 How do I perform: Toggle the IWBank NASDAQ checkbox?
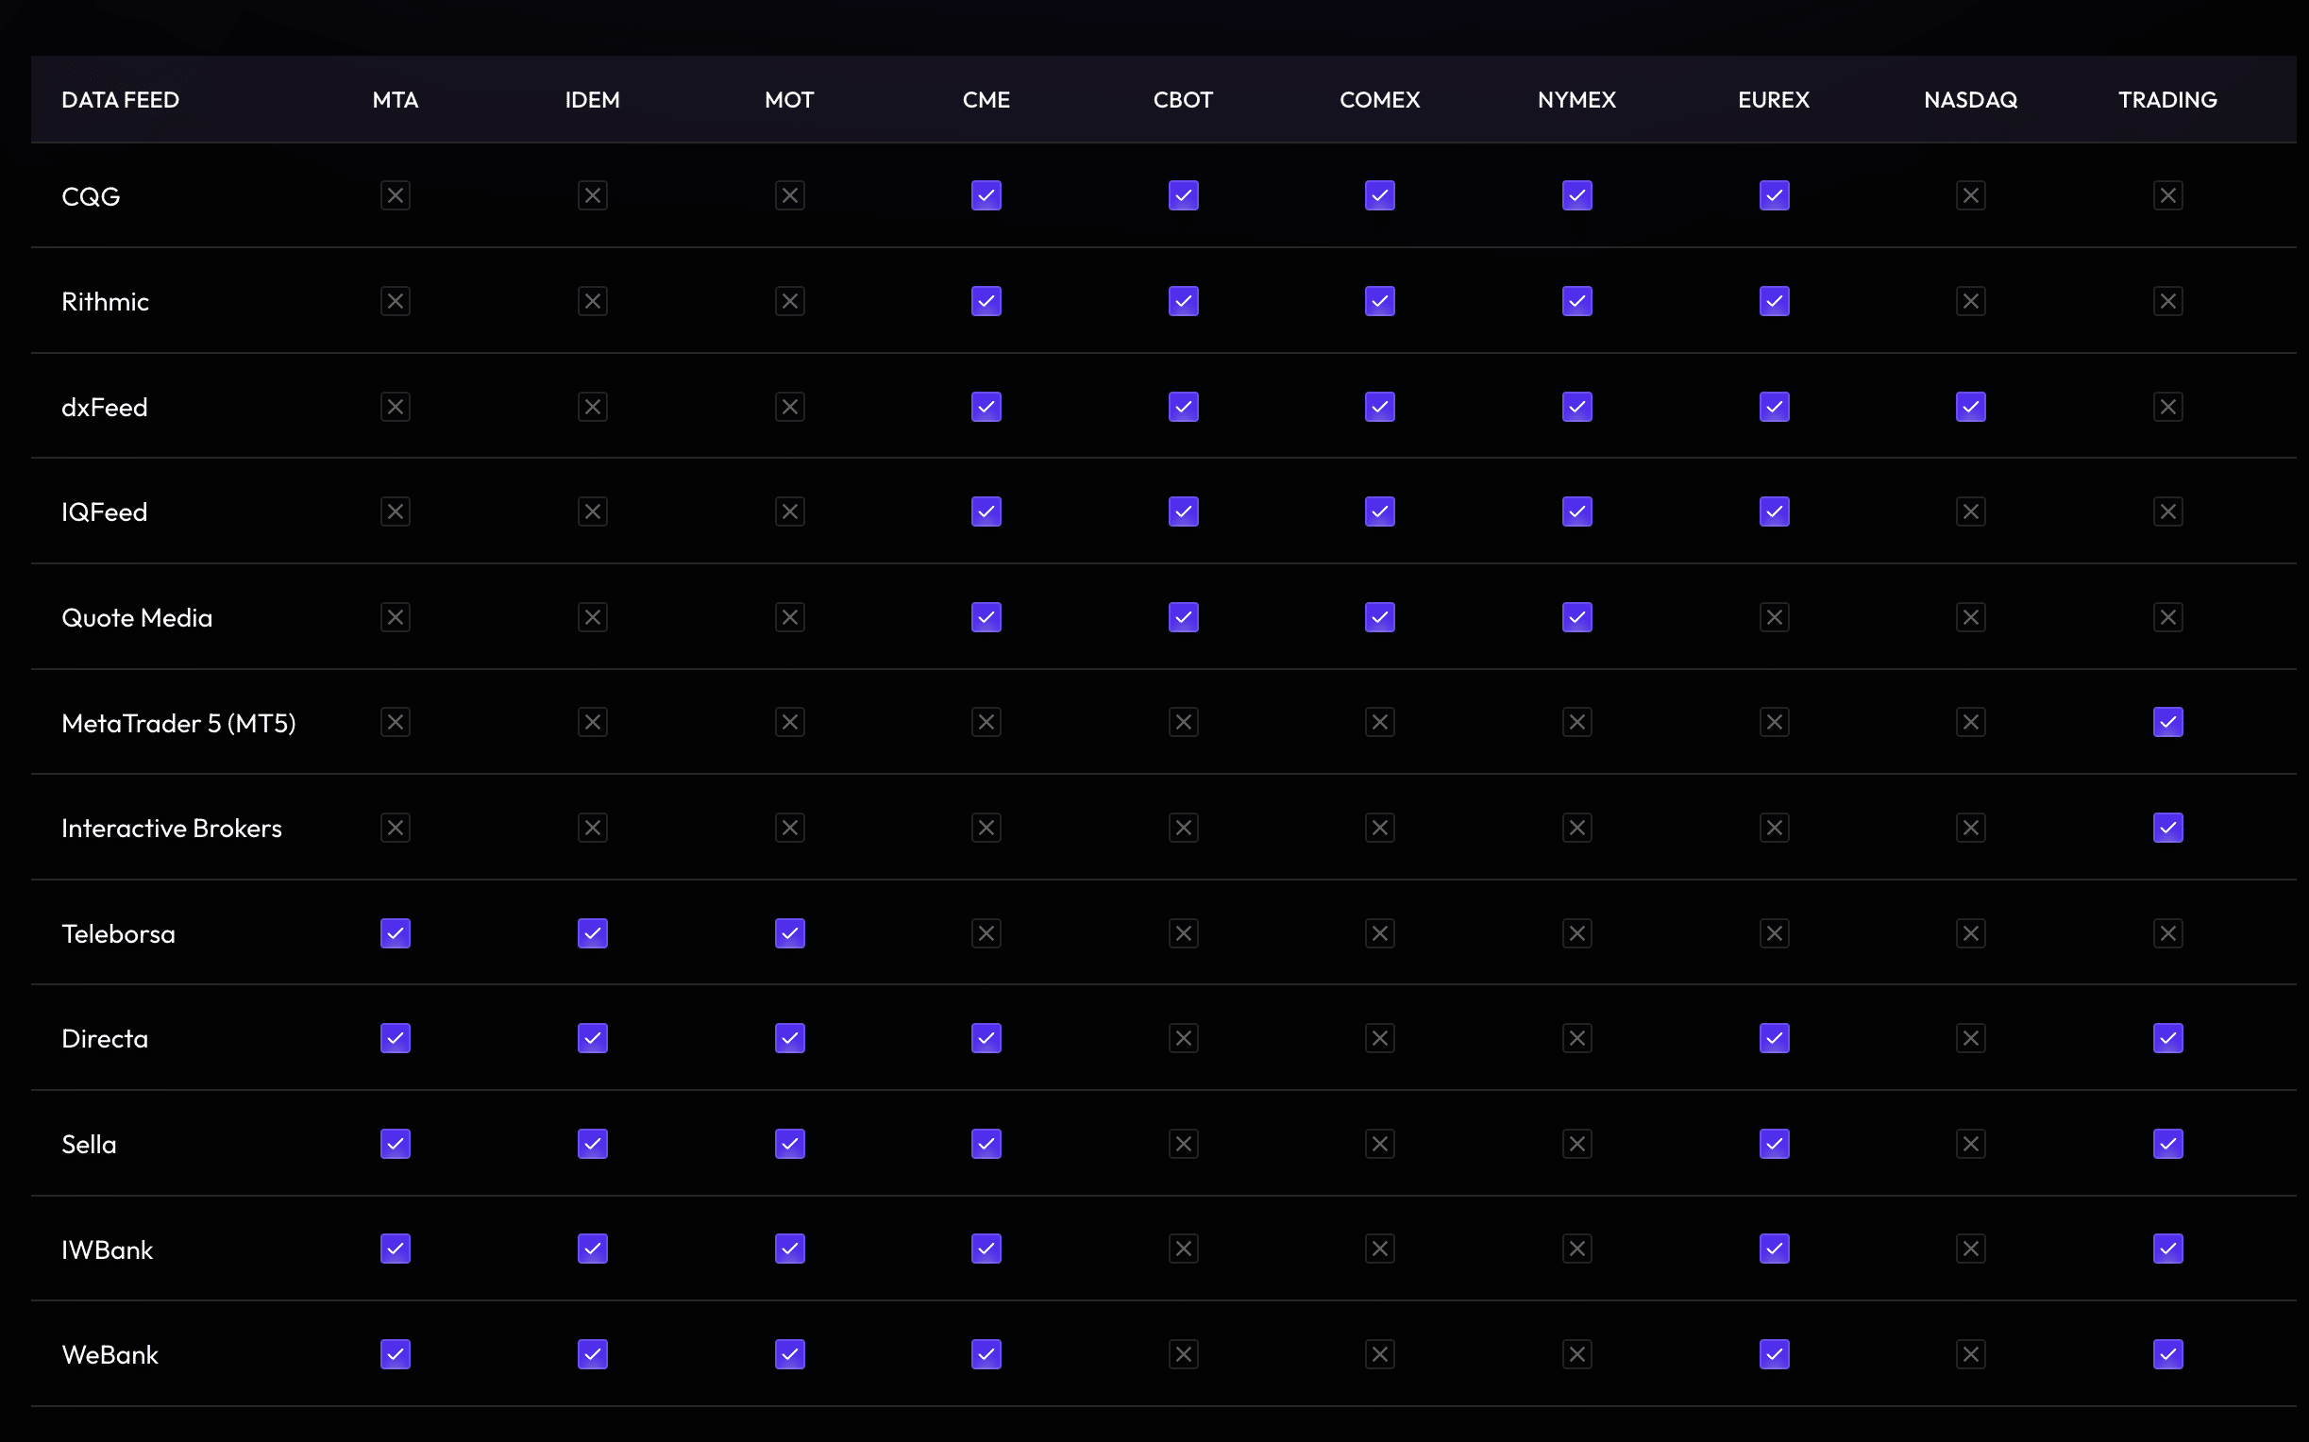[1970, 1249]
